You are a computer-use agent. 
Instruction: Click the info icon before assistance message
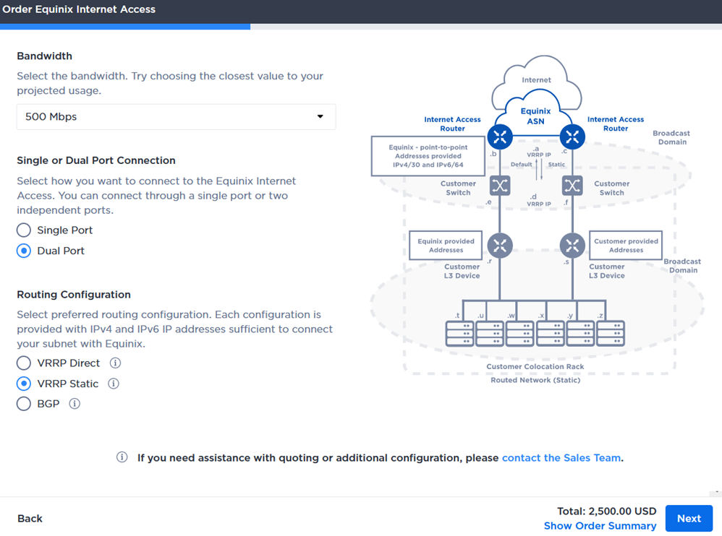122,457
